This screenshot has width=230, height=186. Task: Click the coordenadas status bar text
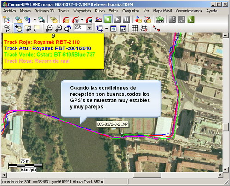52,182
